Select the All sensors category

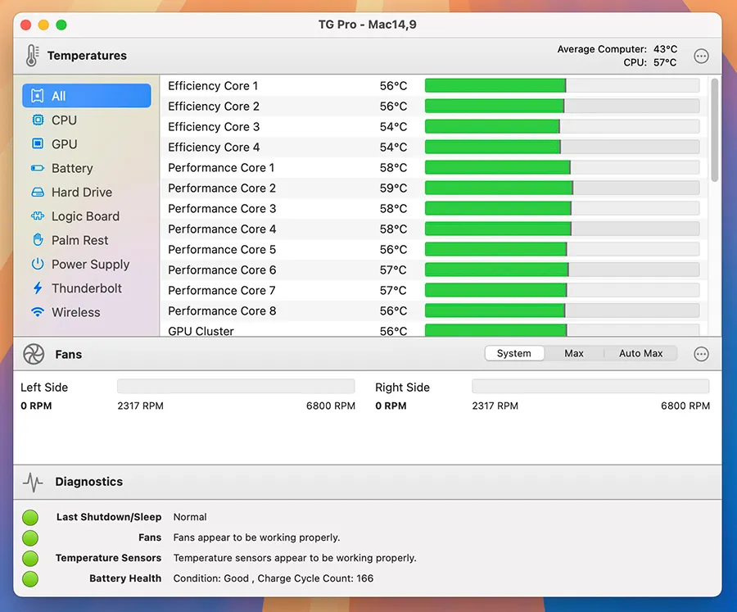coord(87,96)
